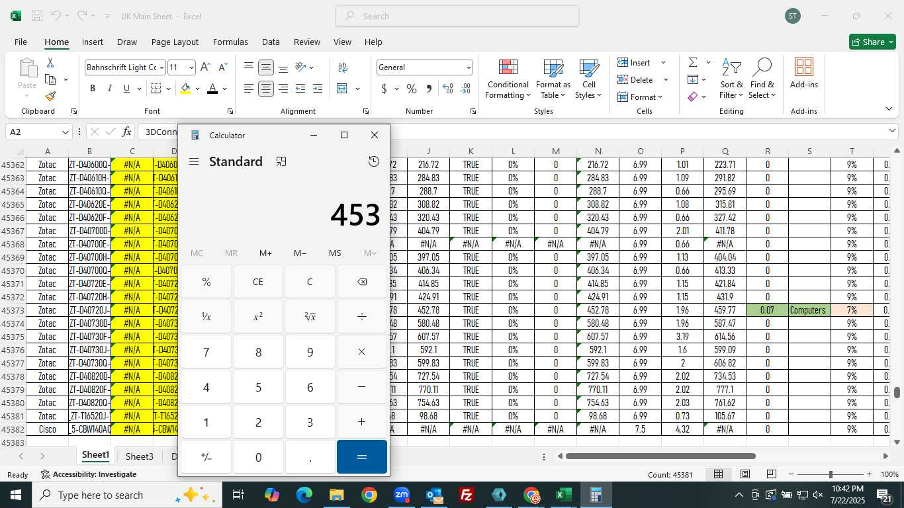This screenshot has height=508, width=904.
Task: Click the Calculator backspace key
Action: [361, 282]
